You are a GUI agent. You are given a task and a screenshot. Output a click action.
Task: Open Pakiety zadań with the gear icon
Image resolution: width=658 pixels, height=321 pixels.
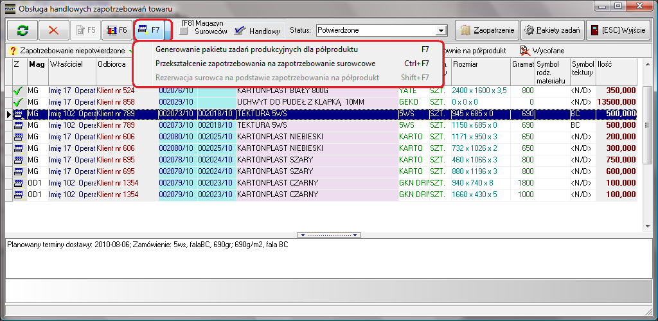(x=552, y=30)
